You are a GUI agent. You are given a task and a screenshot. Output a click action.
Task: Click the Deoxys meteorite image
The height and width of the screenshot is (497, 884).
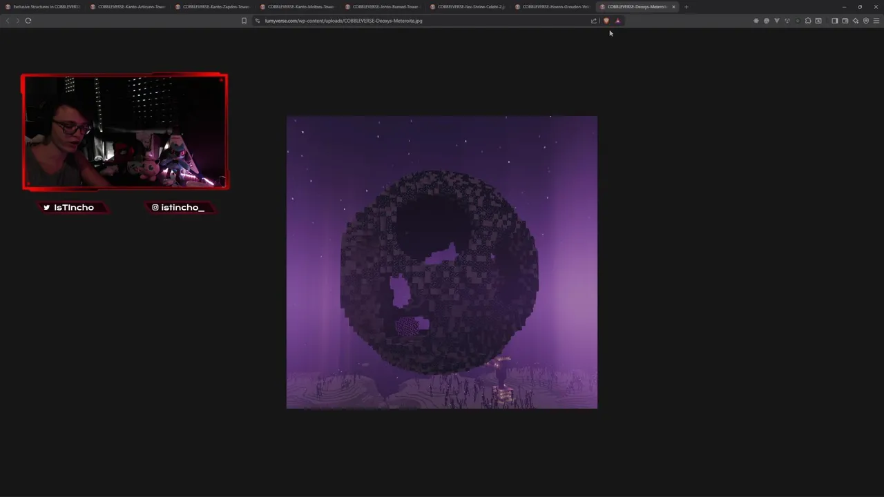442,262
